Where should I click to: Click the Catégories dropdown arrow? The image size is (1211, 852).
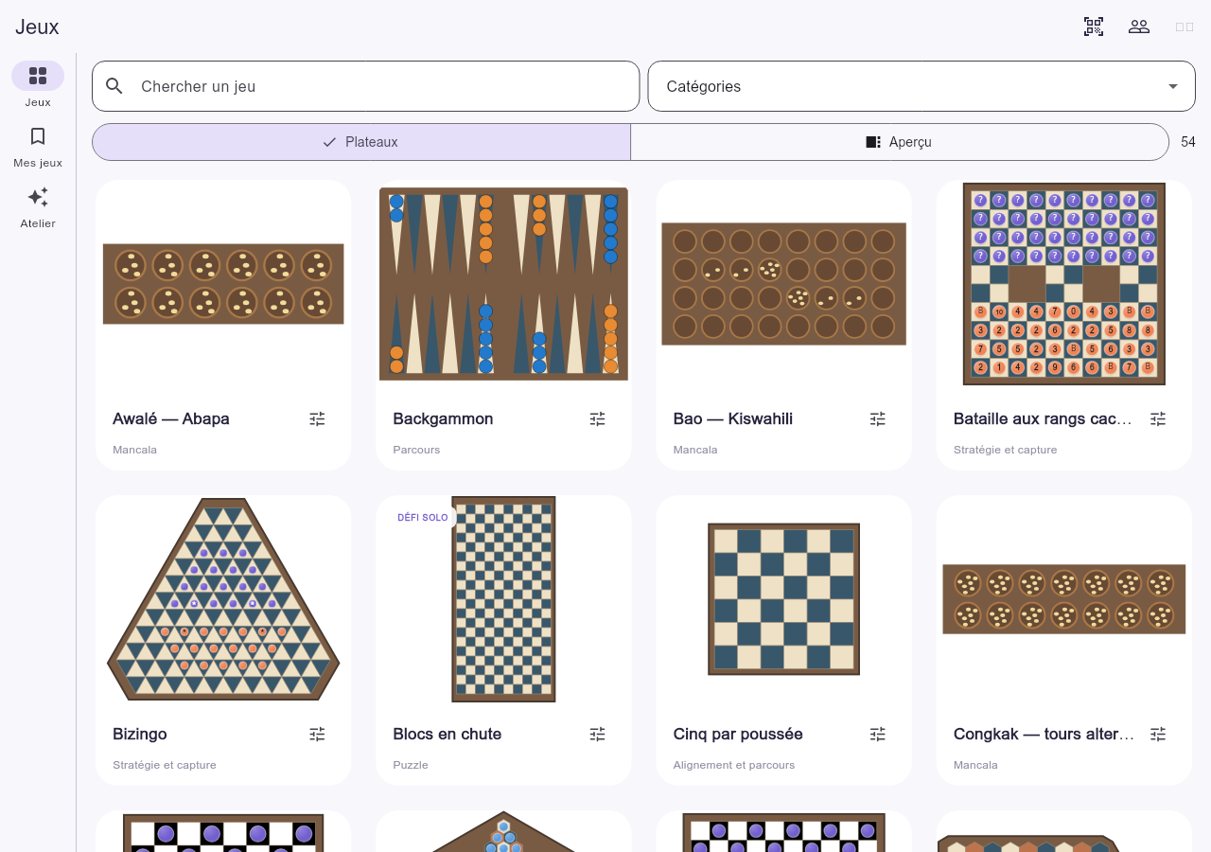(1173, 86)
